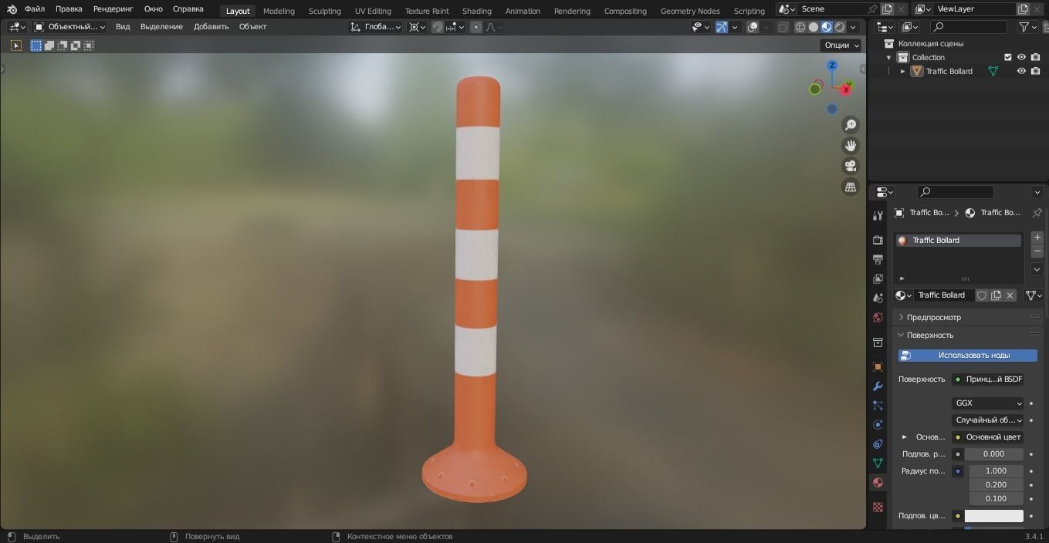Screen dimensions: 1049x543
Task: Open the Render properties tab icon
Action: (878, 241)
